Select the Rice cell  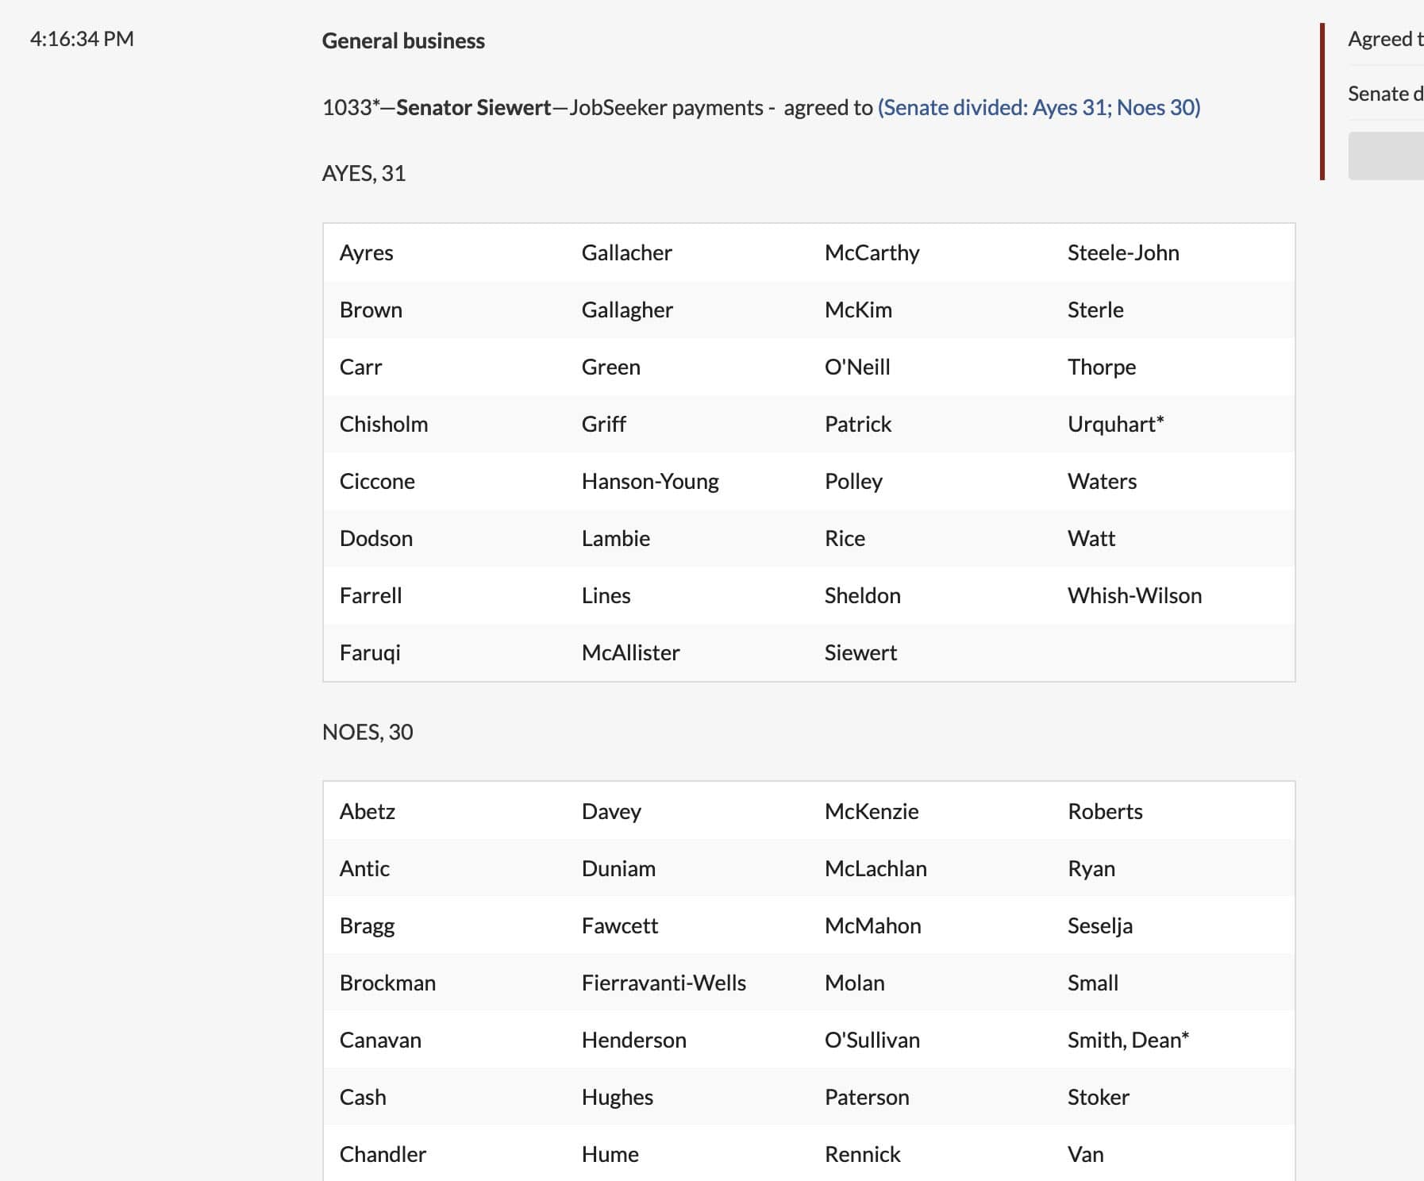(x=930, y=538)
